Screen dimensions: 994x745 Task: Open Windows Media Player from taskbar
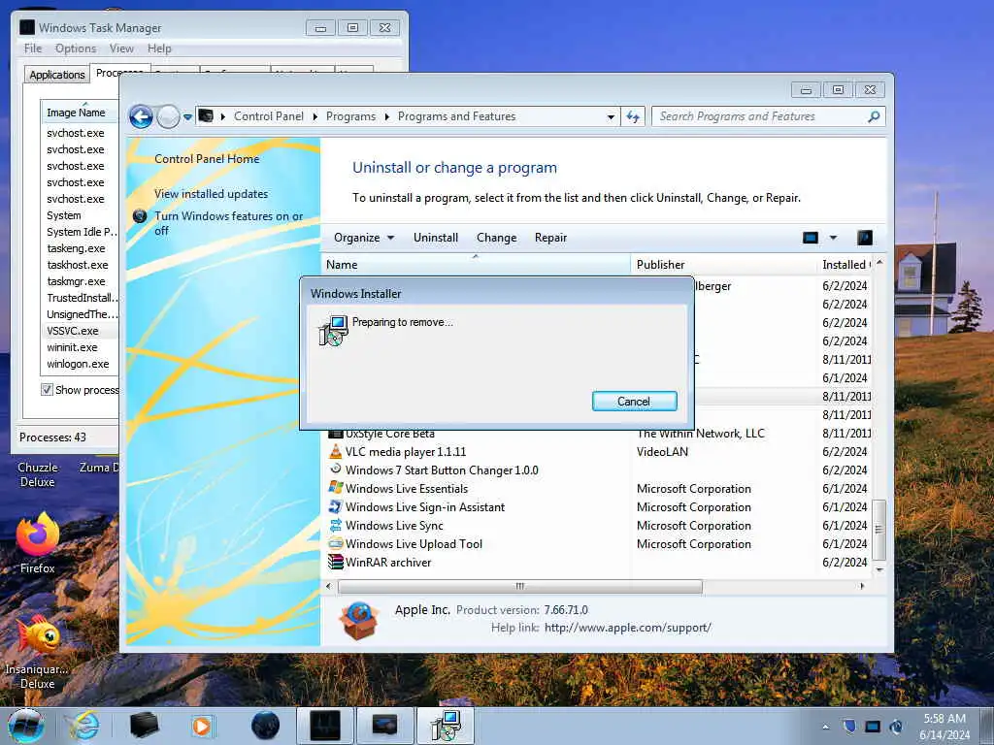tap(202, 726)
